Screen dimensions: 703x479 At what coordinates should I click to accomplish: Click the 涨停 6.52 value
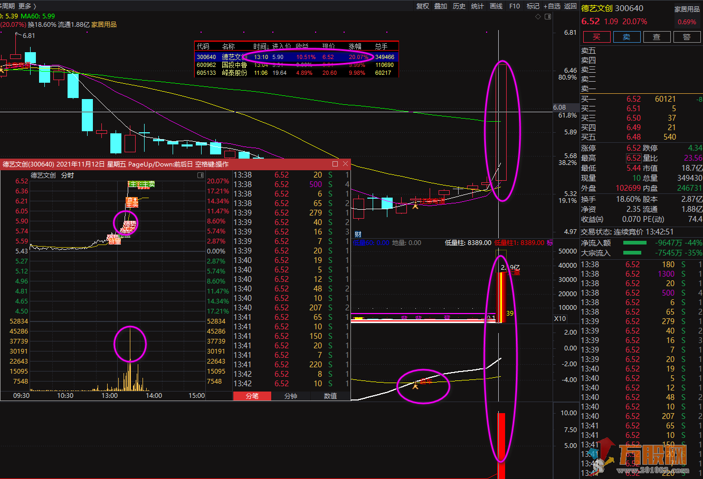pyautogui.click(x=633, y=148)
